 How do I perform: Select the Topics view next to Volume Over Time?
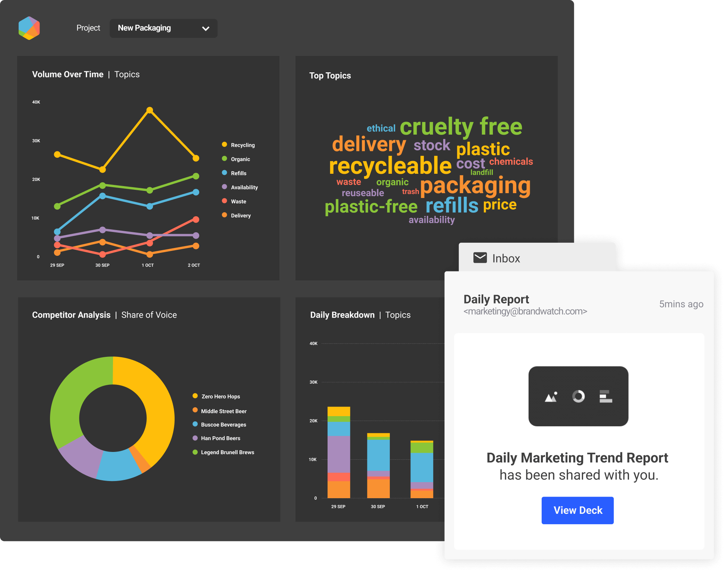click(127, 75)
